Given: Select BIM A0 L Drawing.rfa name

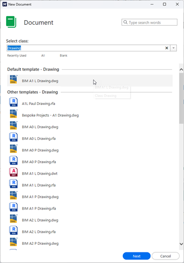Looking at the screenshot, I should (x=39, y=139).
